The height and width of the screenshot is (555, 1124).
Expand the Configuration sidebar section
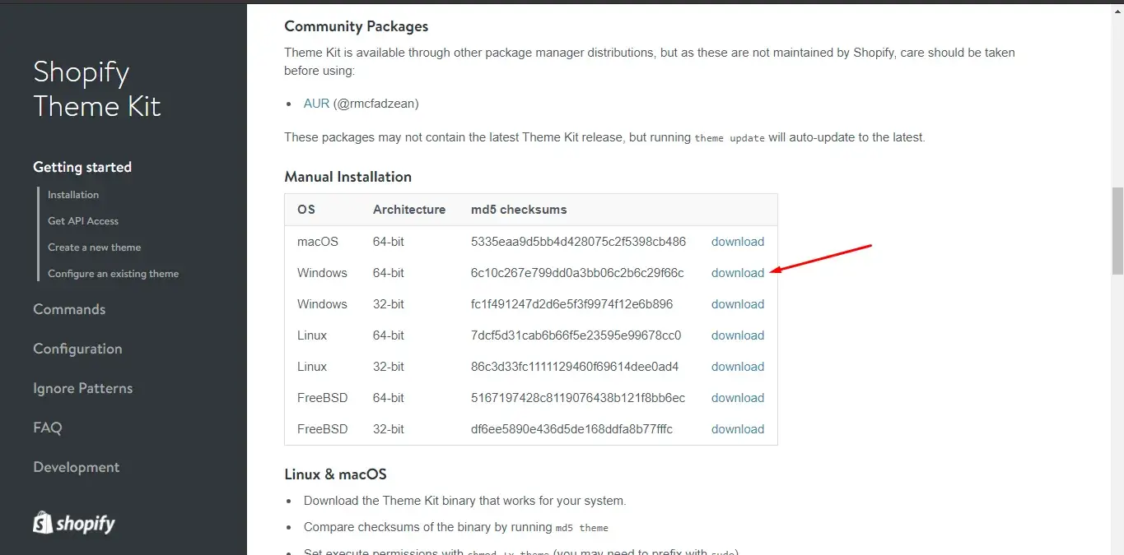pyautogui.click(x=77, y=349)
